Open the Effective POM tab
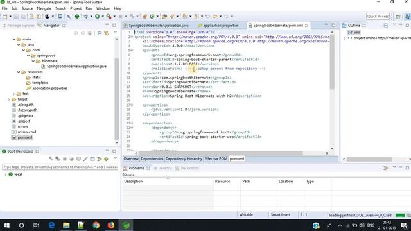 coord(216,158)
